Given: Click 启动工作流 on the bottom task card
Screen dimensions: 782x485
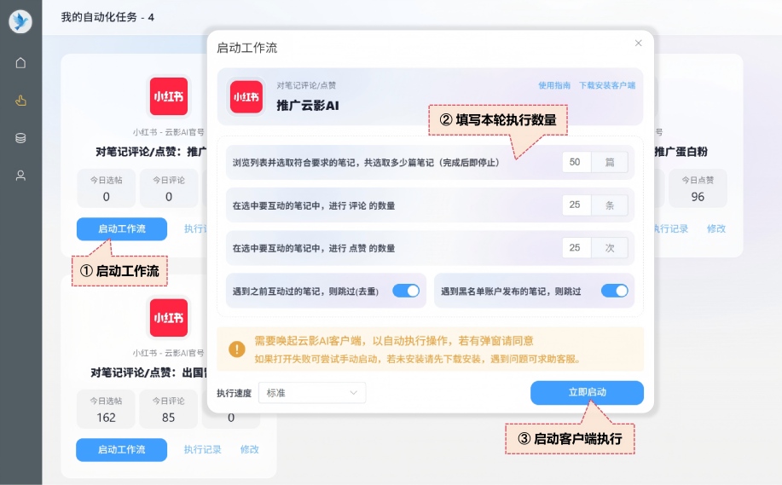Looking at the screenshot, I should pyautogui.click(x=121, y=449).
